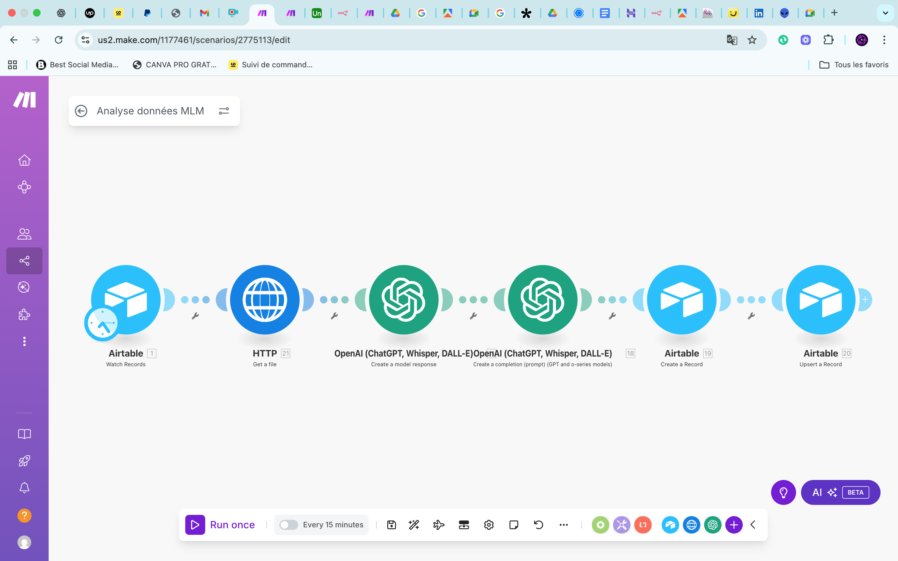Open more options three-dots in bottom toolbar
The height and width of the screenshot is (561, 898).
(563, 525)
